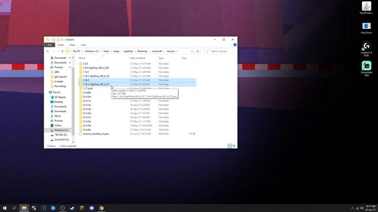This screenshot has width=378, height=212.
Task: Select .minecraft in address breadcrumb
Action: click(157, 51)
